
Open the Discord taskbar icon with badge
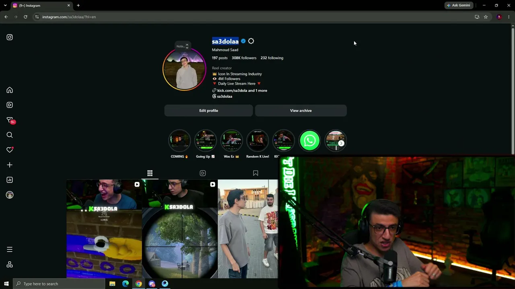(152, 284)
